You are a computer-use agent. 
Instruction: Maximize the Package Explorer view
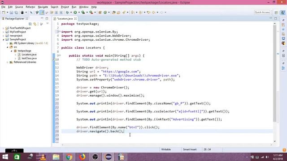(47, 18)
